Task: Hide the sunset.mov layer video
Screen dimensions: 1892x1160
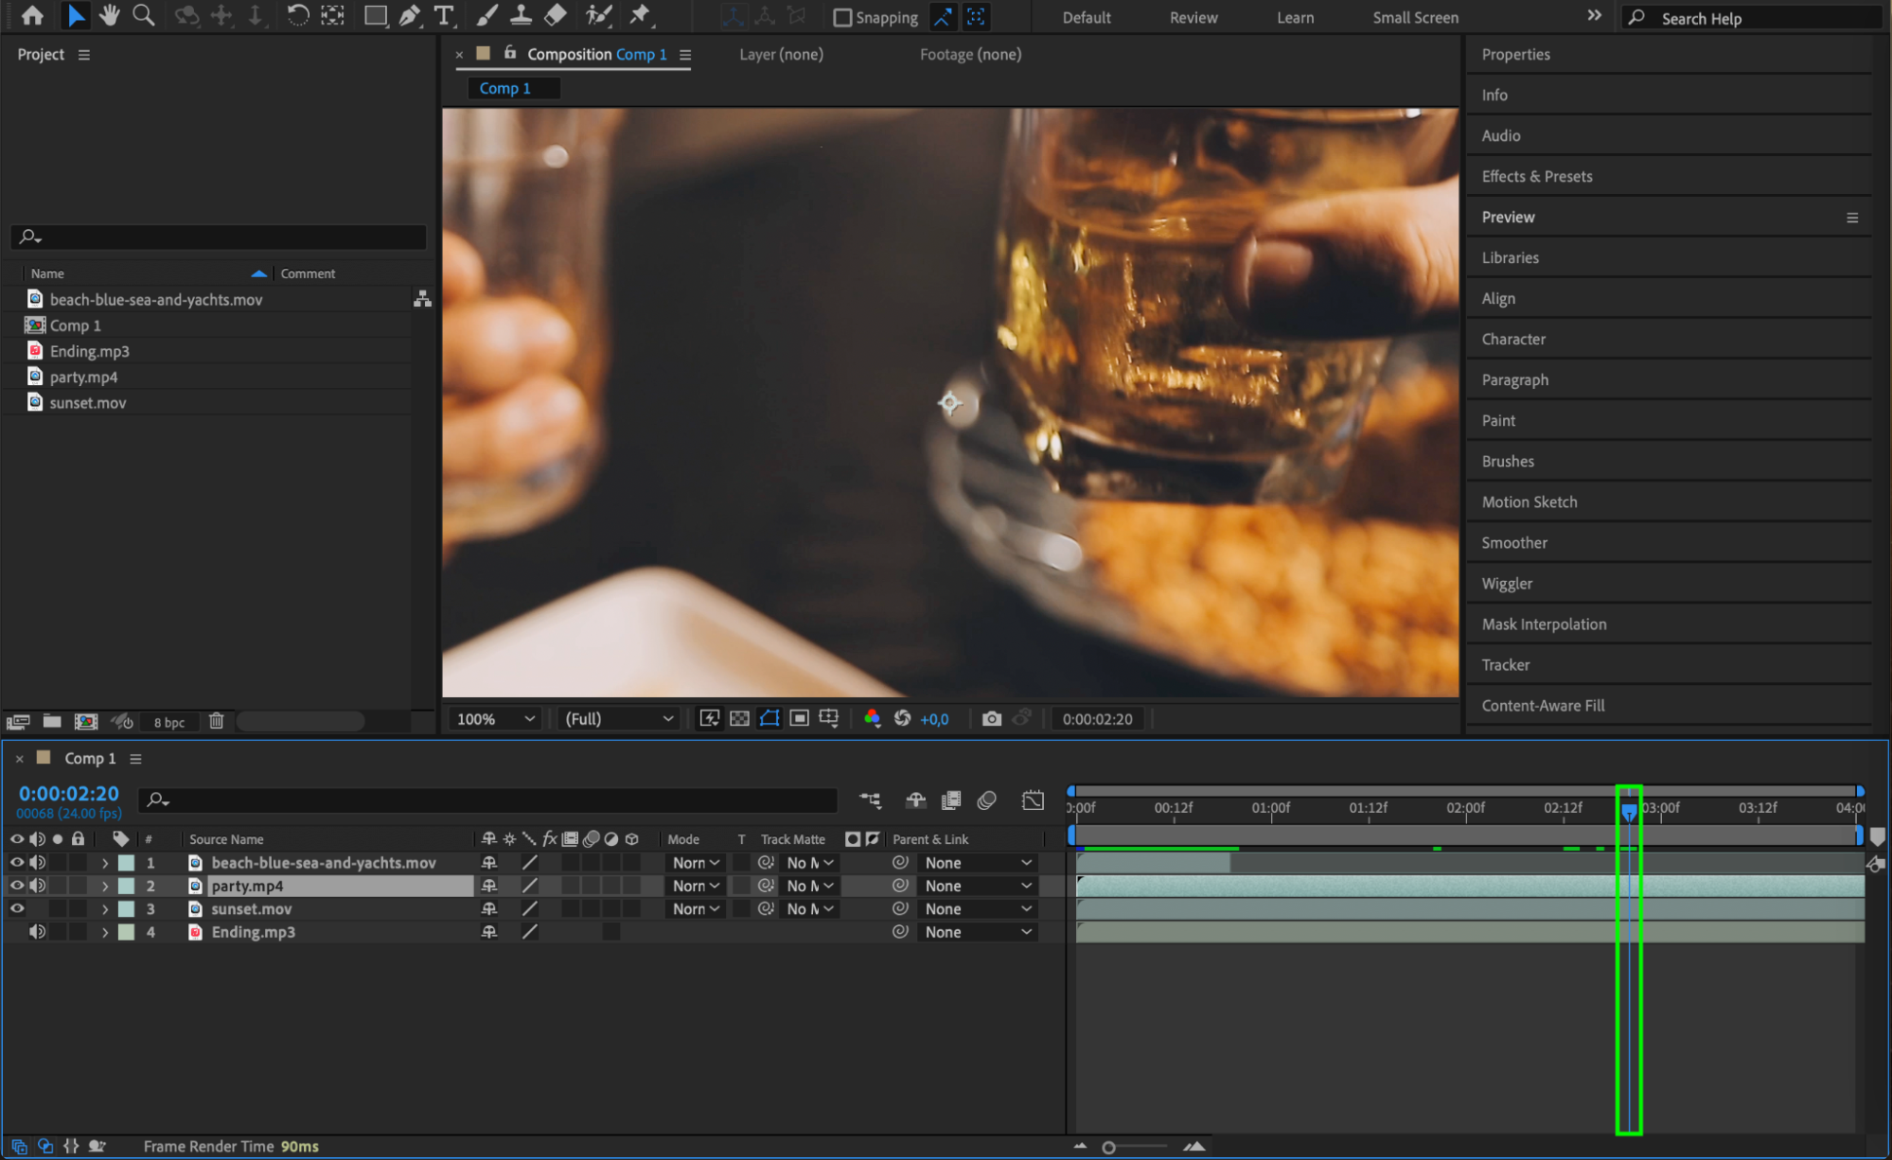Action: click(x=17, y=908)
